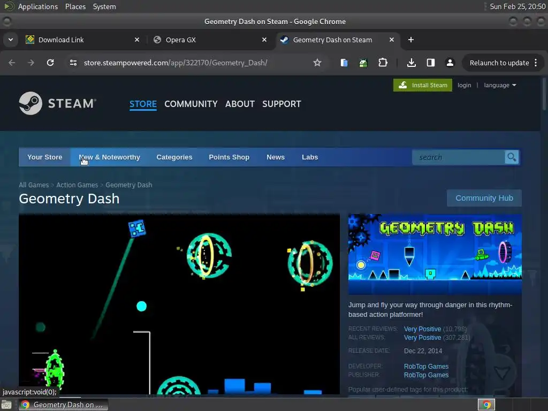Click the Install Steam button

tap(423, 85)
